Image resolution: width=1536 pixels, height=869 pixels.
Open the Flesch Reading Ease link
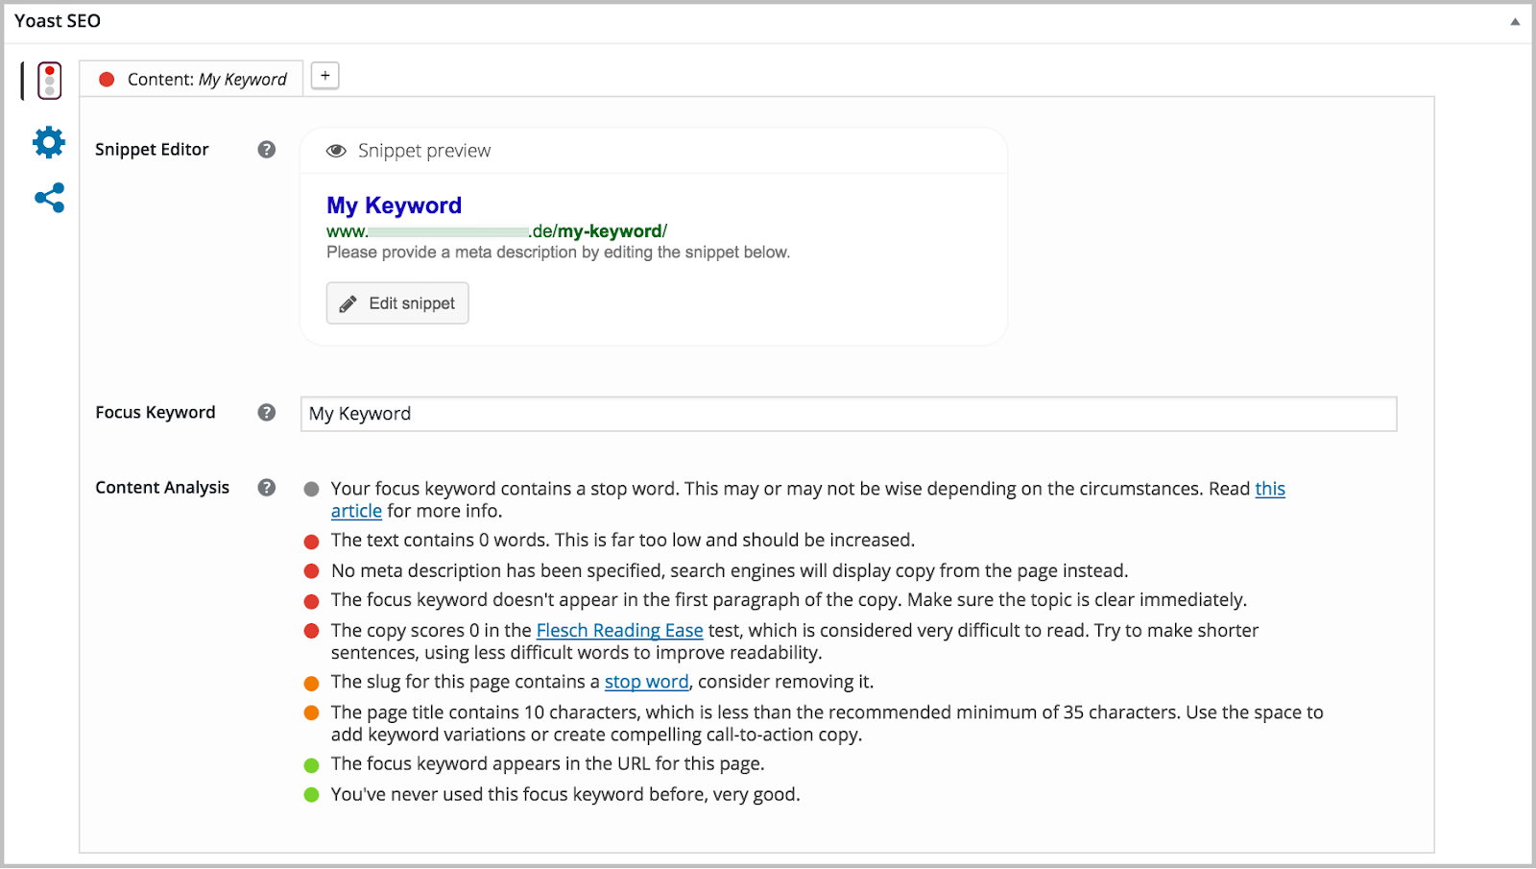(619, 630)
